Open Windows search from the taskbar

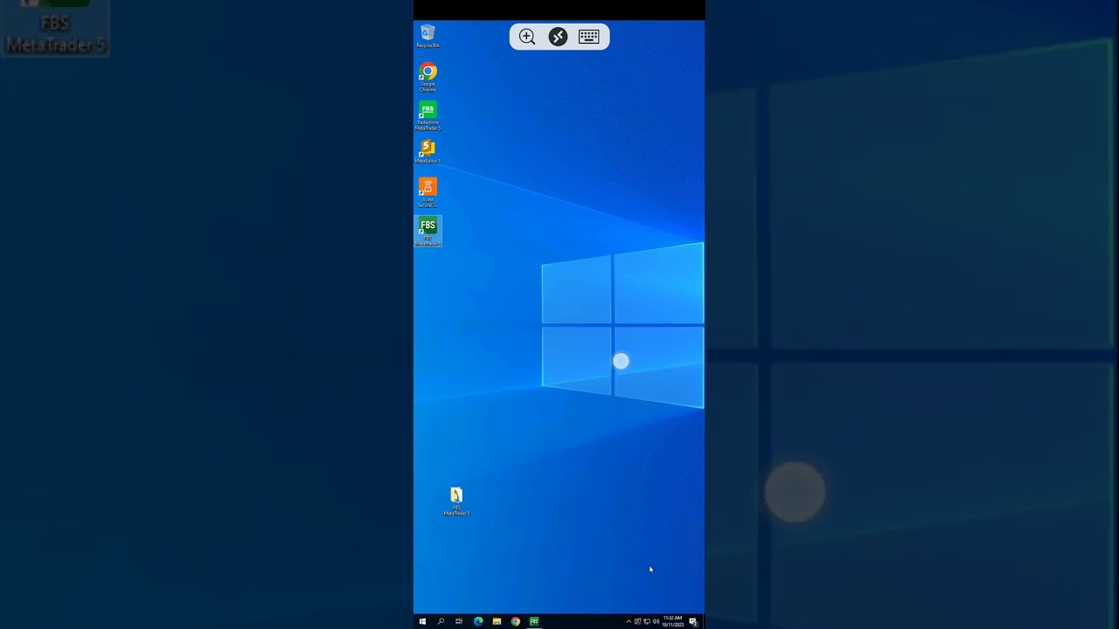[441, 621]
